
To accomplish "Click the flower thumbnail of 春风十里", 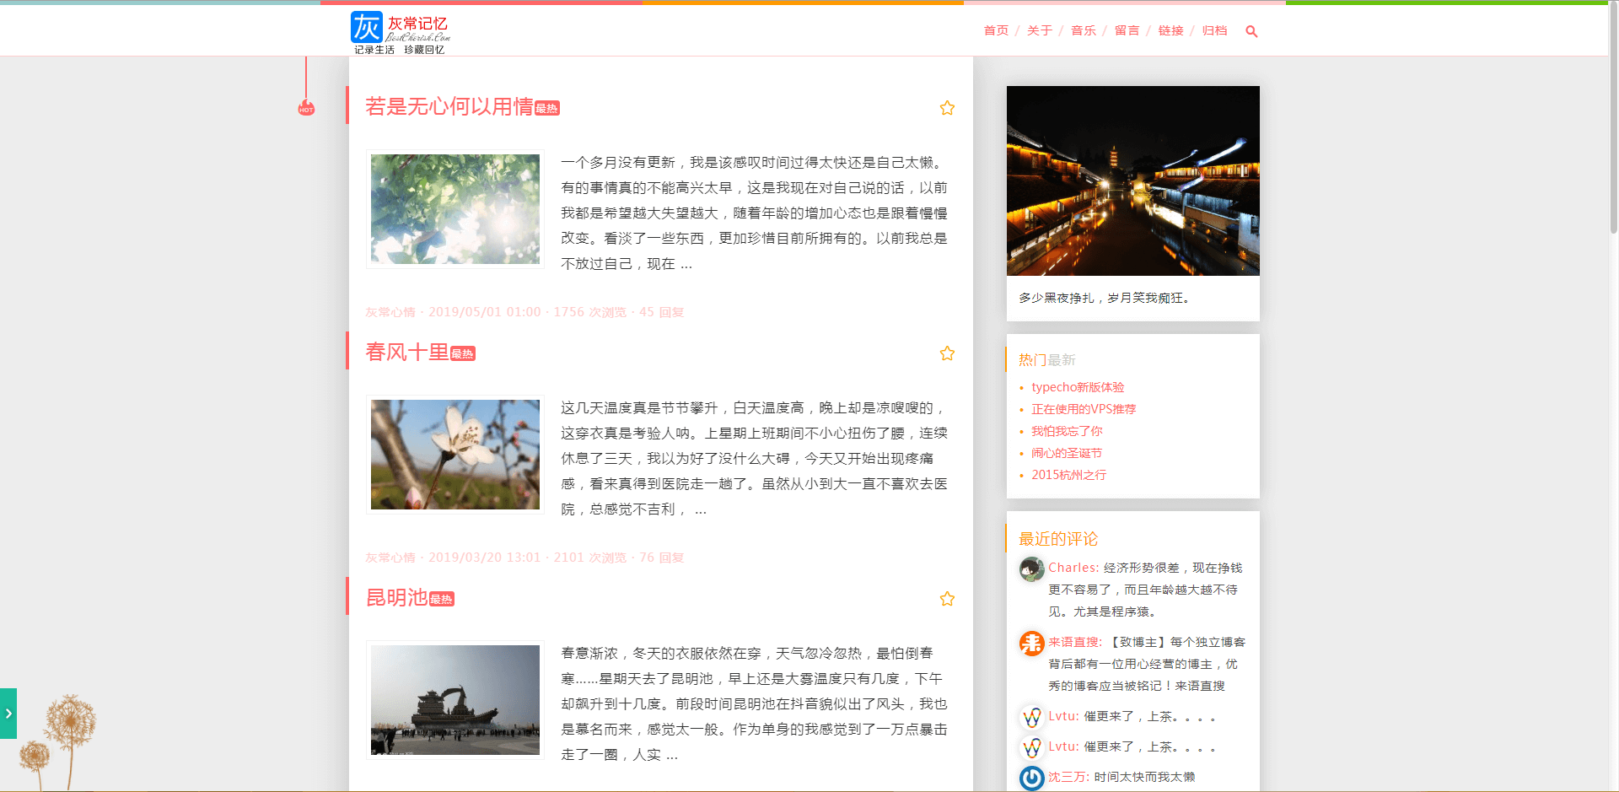I will point(455,454).
